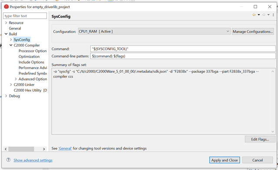Click the forward navigation arrow icon
Screen dimensions: 278x170
tap(264, 15)
